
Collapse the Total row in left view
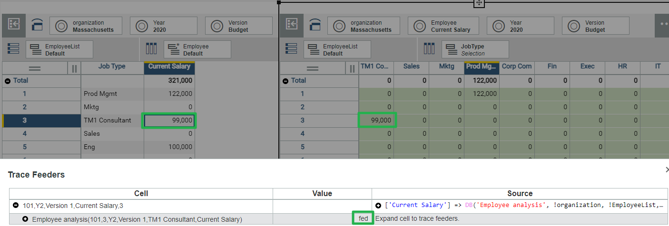tap(7, 81)
